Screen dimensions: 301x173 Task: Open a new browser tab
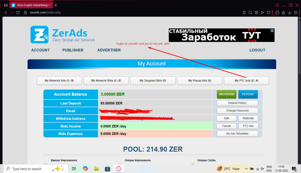coord(56,5)
